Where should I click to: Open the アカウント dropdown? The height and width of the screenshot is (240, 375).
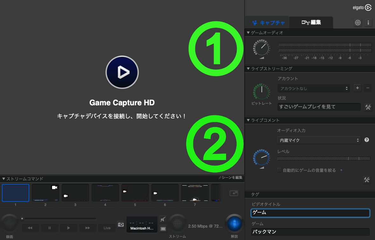pyautogui.click(x=313, y=88)
